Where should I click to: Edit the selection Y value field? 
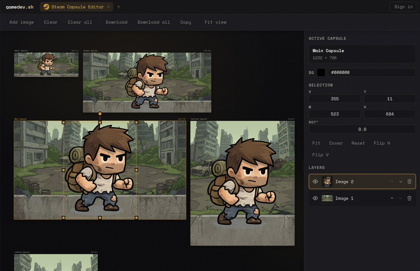click(x=390, y=99)
